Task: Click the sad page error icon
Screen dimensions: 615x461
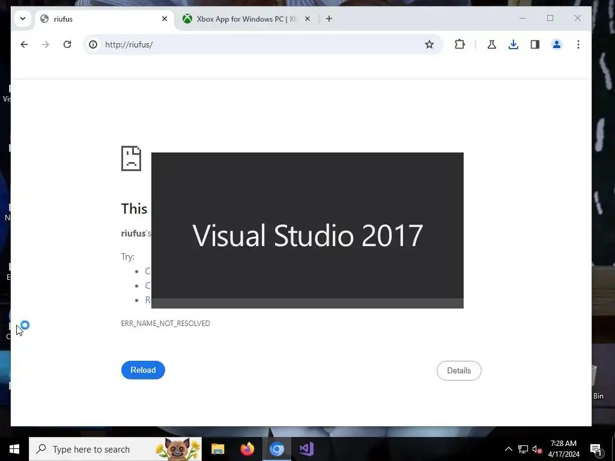Action: point(131,158)
